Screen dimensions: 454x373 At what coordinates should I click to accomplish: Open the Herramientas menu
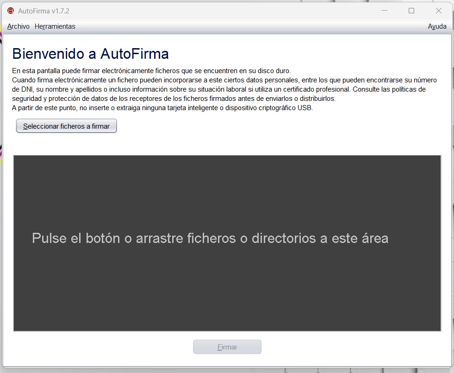(x=55, y=26)
